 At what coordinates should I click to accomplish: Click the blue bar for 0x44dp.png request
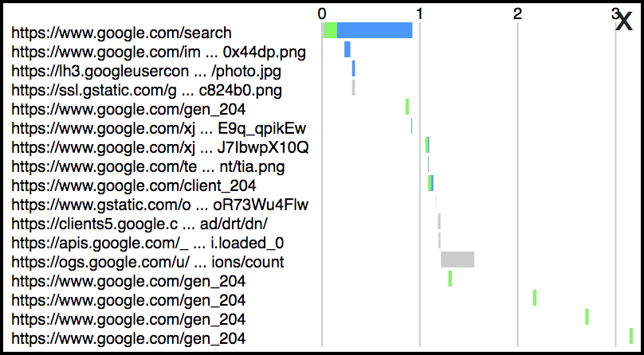click(x=347, y=49)
